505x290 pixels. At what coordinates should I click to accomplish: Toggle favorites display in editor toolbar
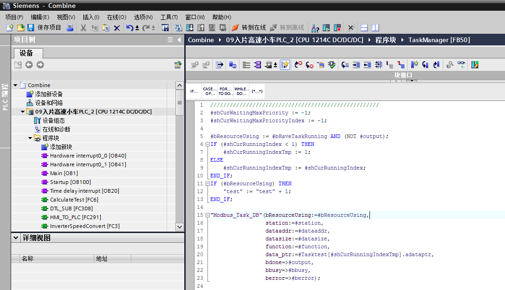click(285, 64)
